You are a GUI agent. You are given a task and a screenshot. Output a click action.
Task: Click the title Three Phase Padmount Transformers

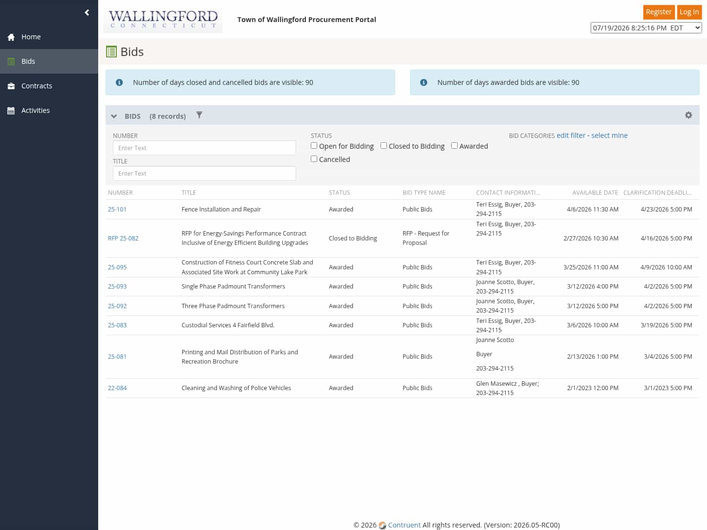pos(233,306)
